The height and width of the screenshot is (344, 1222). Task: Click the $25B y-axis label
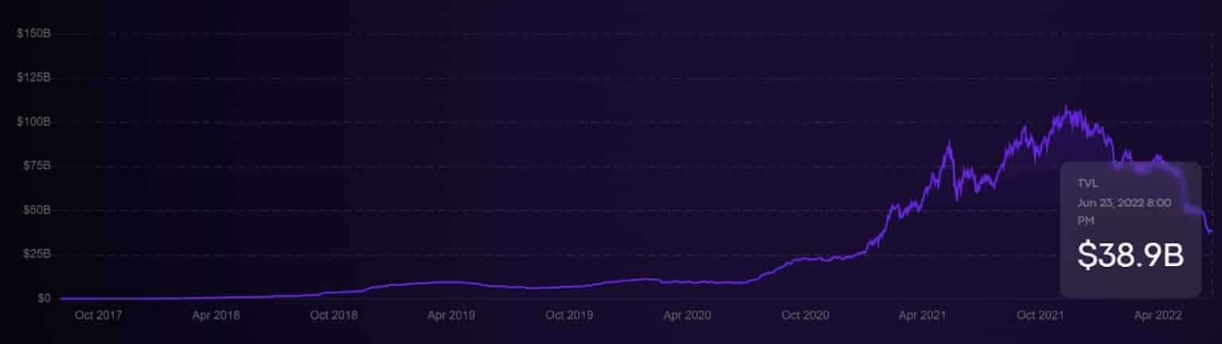click(36, 254)
